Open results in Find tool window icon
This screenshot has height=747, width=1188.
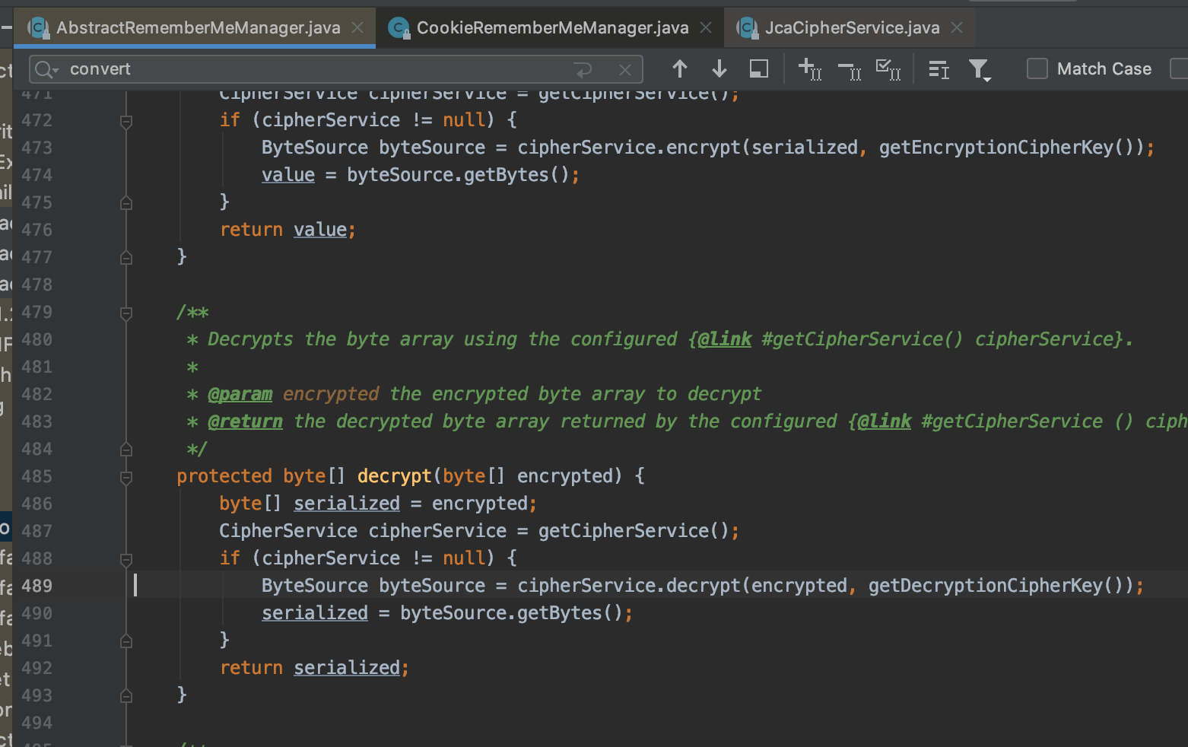[759, 69]
